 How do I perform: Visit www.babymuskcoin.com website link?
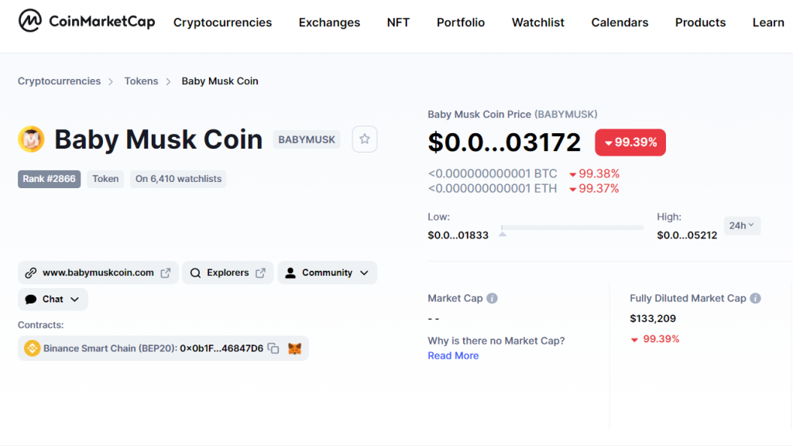(x=98, y=273)
